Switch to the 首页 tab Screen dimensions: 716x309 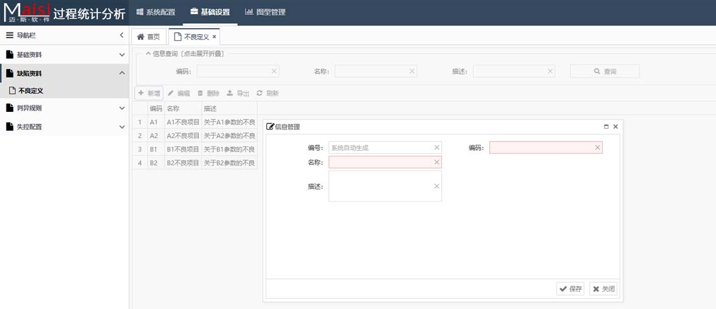[148, 37]
